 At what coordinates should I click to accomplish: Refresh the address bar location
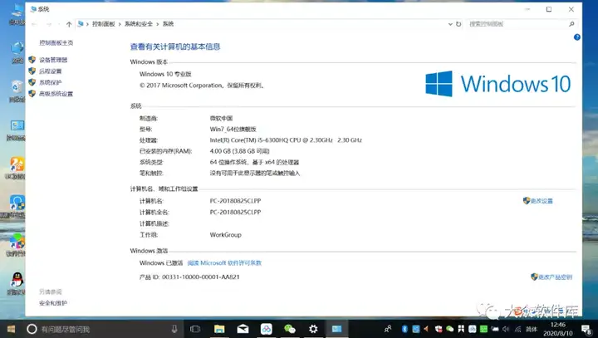click(458, 24)
